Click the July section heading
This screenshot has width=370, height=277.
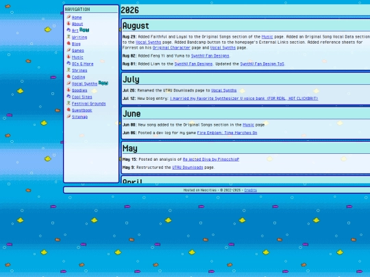pos(131,79)
